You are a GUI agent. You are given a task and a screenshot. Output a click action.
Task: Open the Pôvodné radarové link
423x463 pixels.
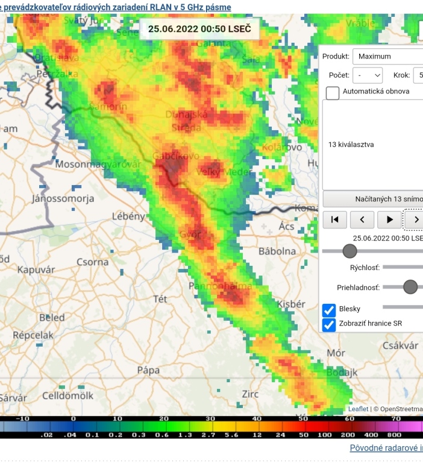coord(386,448)
